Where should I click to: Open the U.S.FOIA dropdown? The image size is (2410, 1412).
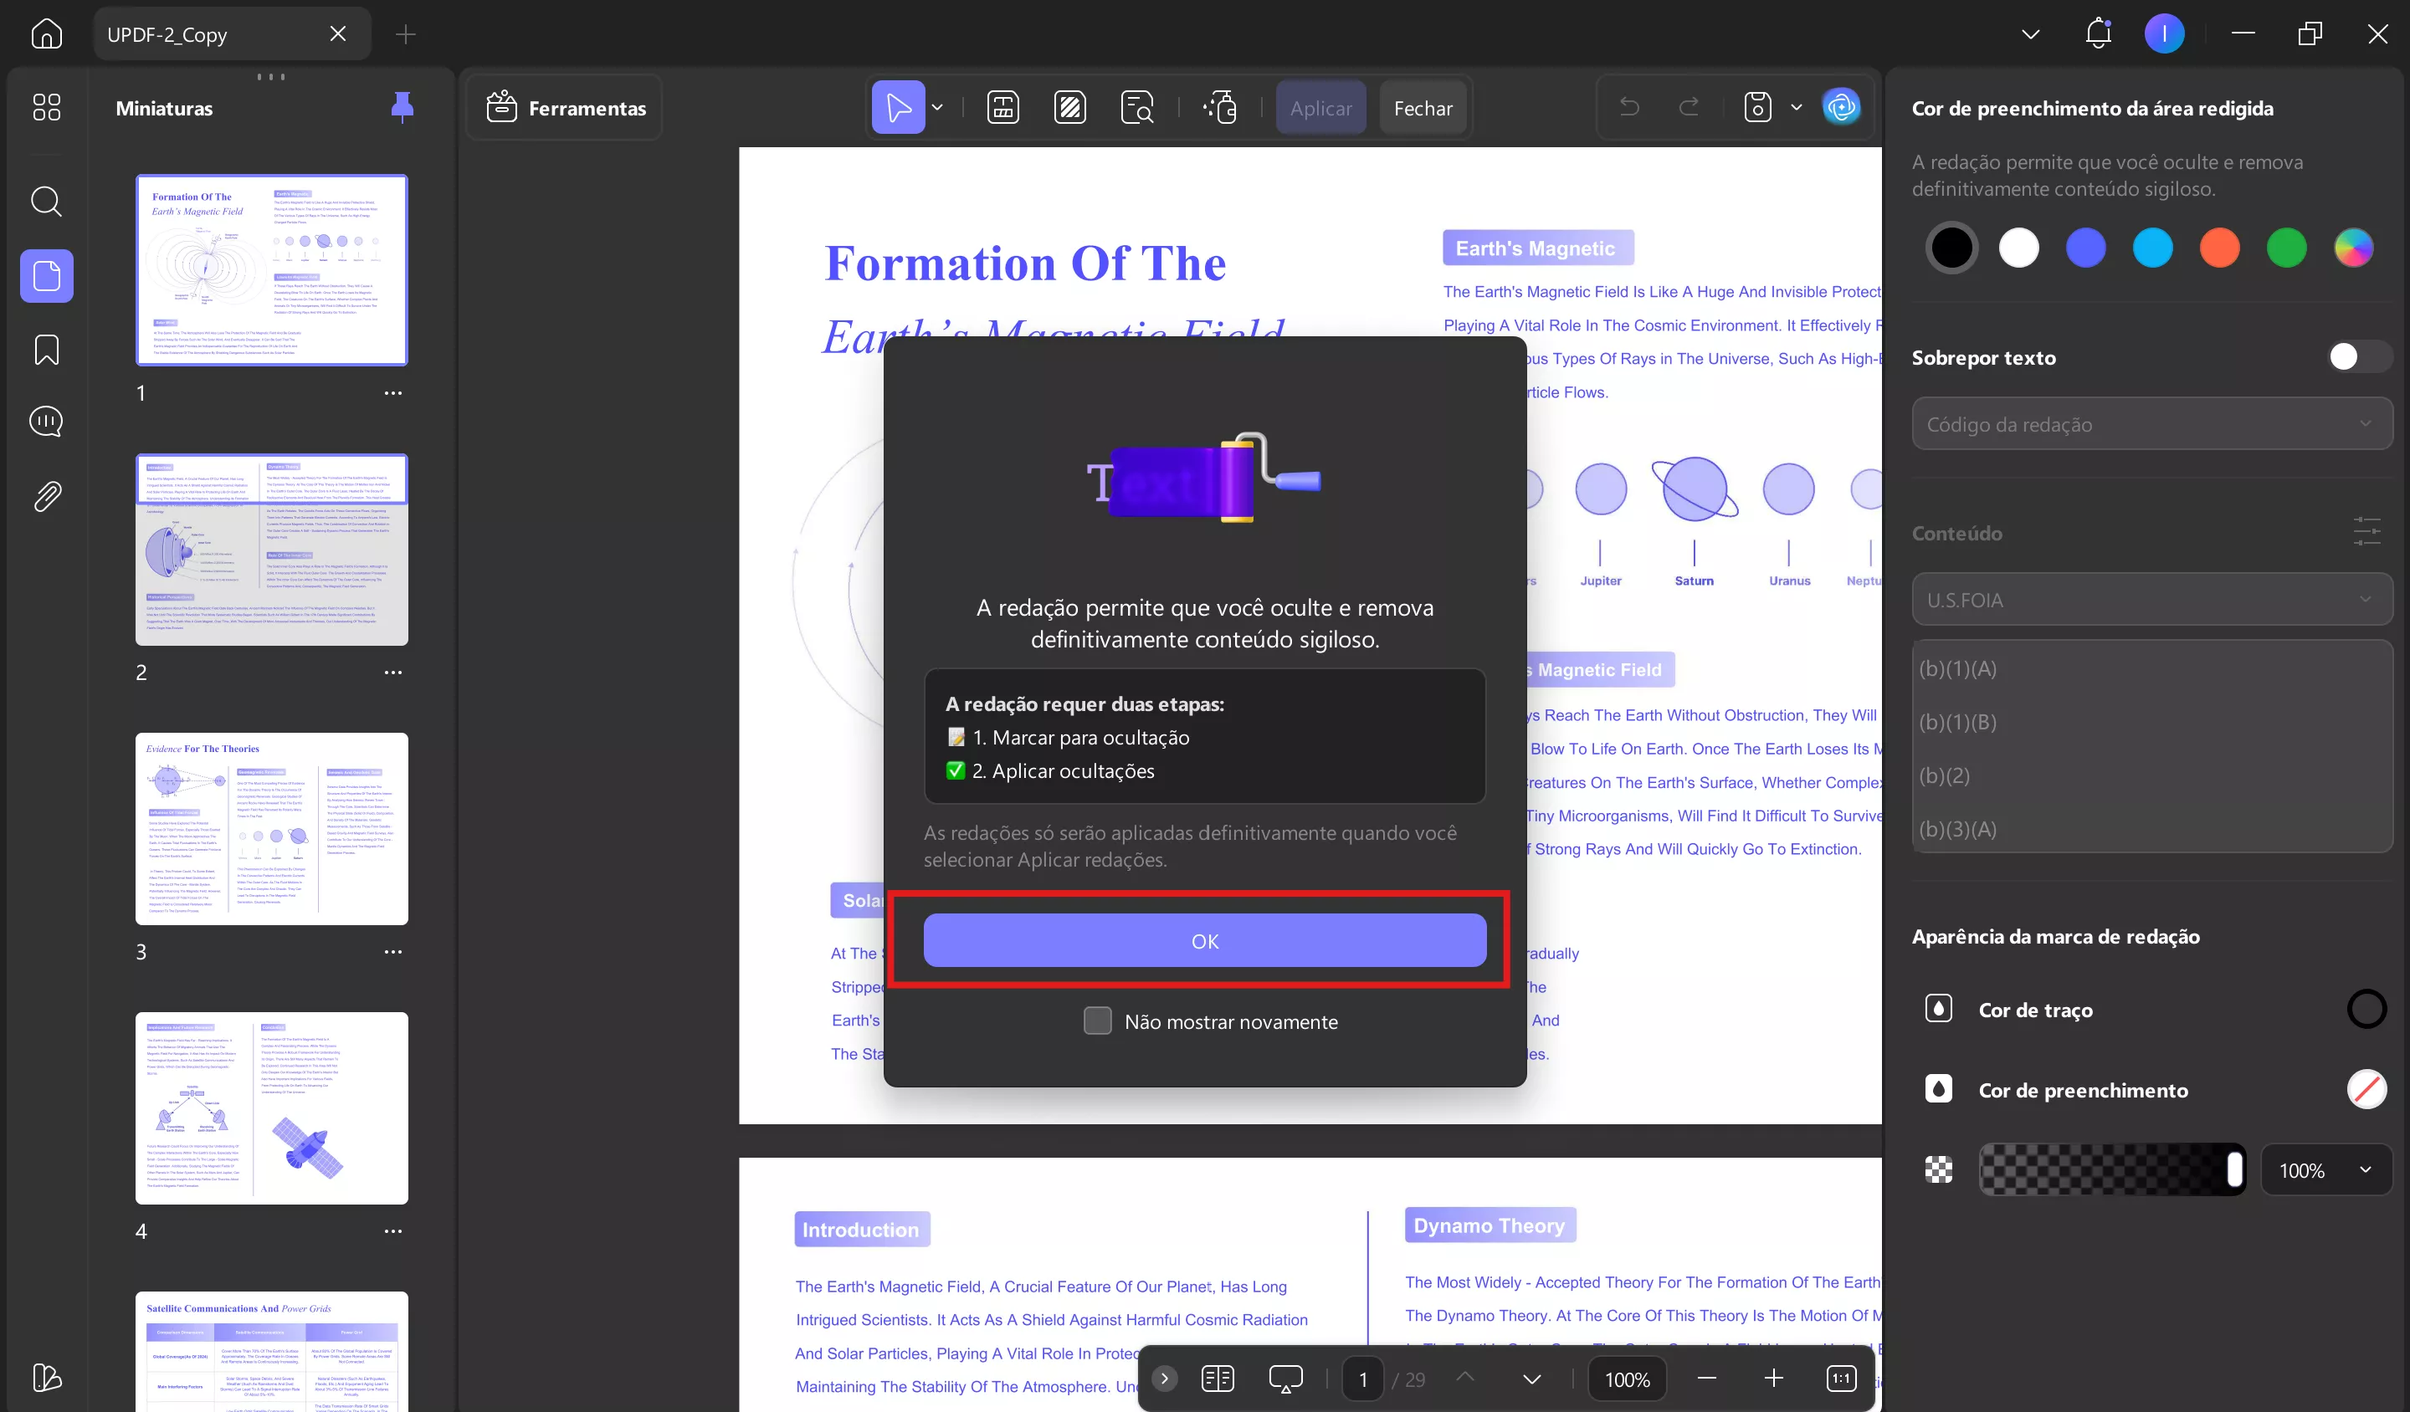2151,601
